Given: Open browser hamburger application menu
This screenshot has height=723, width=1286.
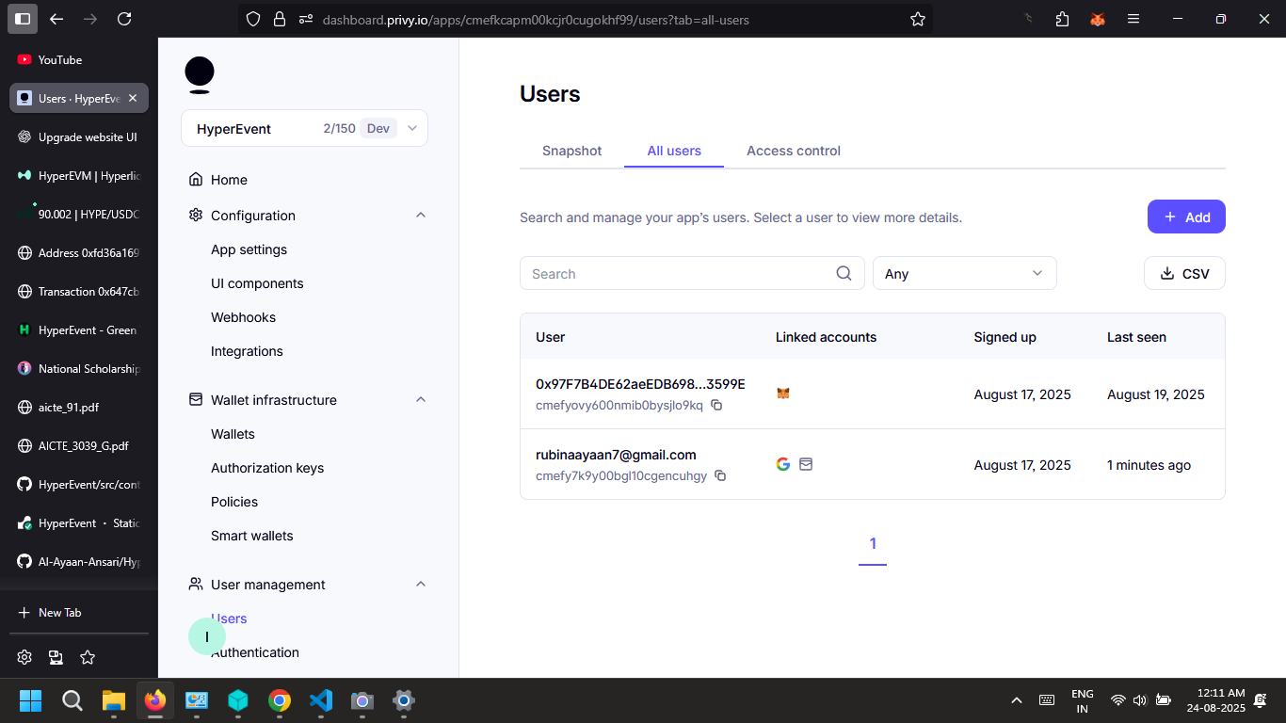Looking at the screenshot, I should [x=1133, y=19].
